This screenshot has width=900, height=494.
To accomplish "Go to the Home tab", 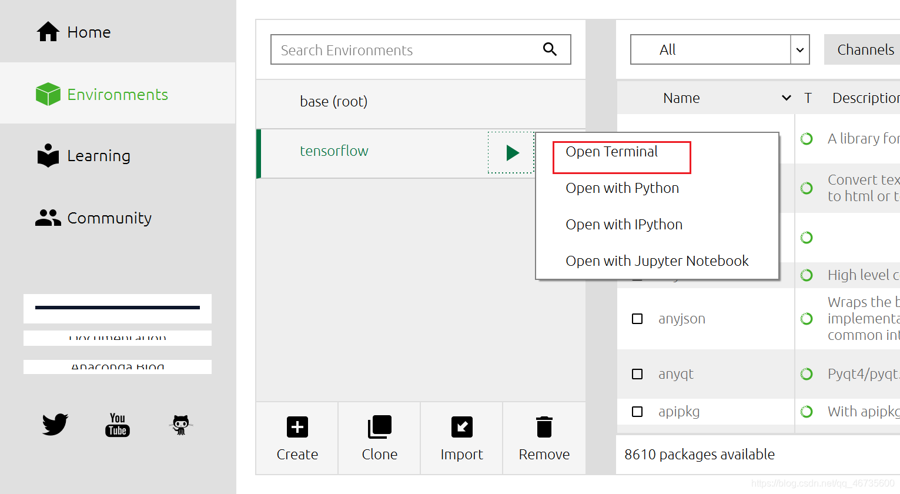I will [118, 32].
